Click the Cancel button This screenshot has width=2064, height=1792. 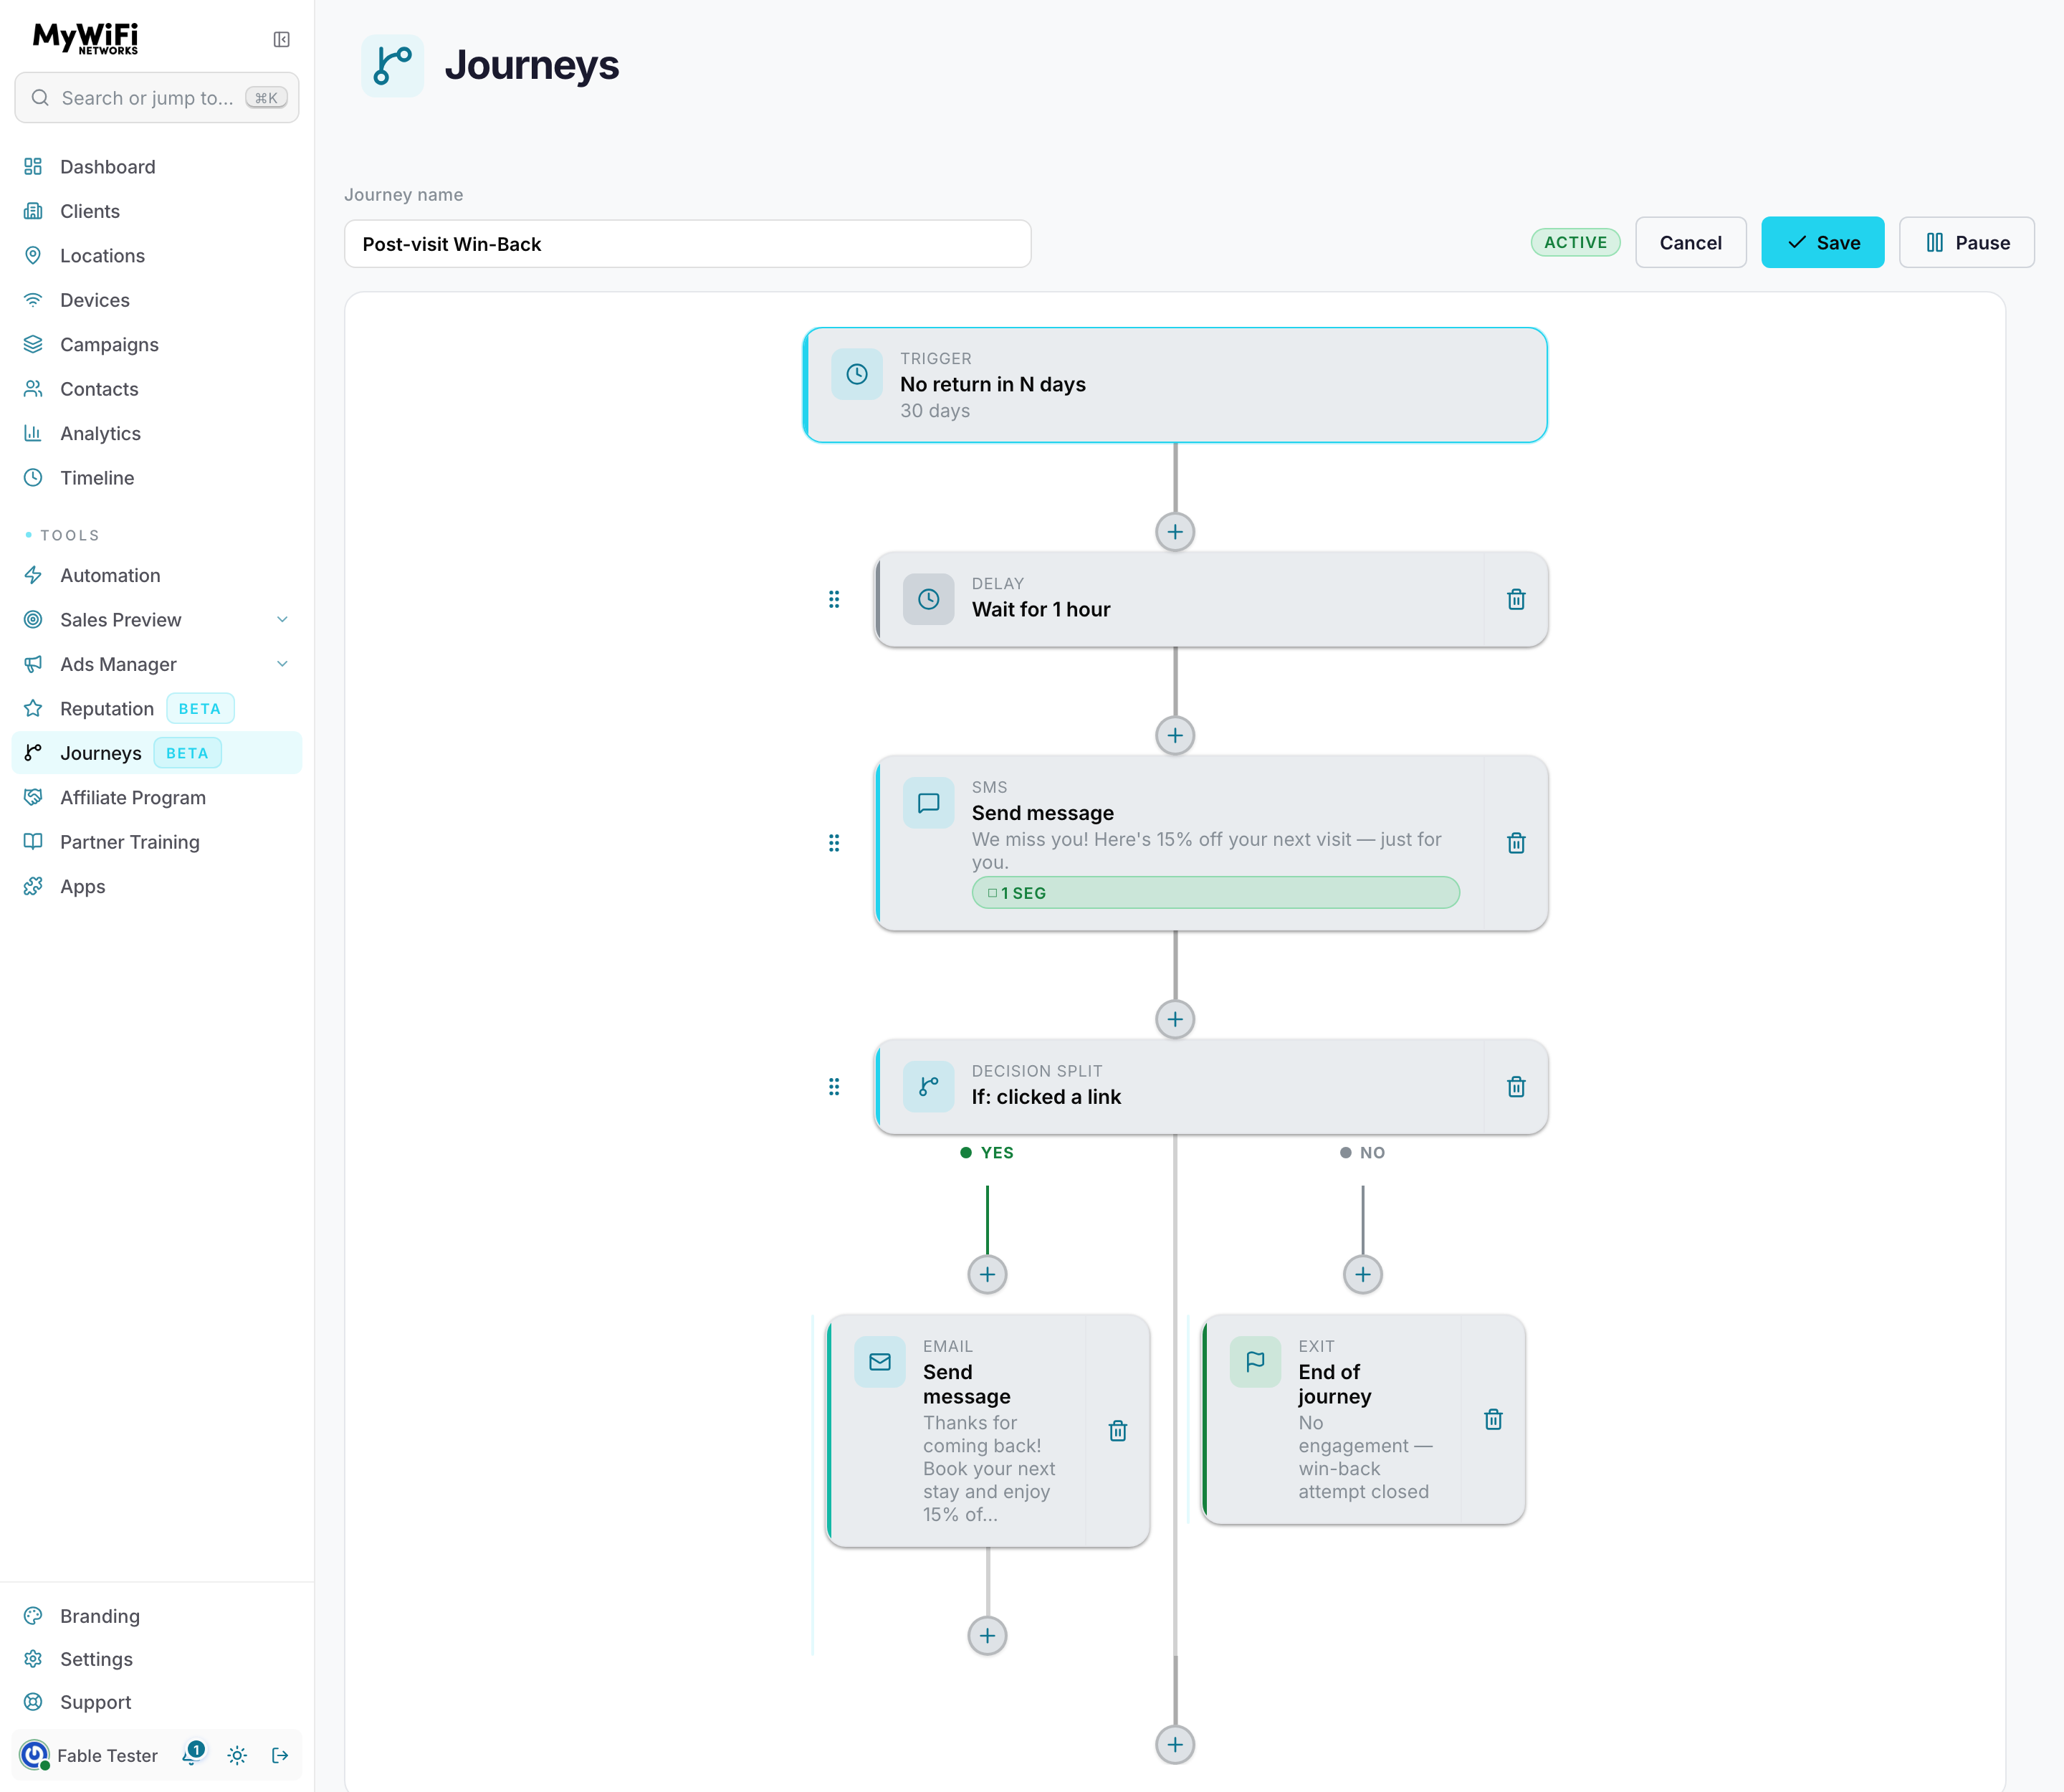1690,242
